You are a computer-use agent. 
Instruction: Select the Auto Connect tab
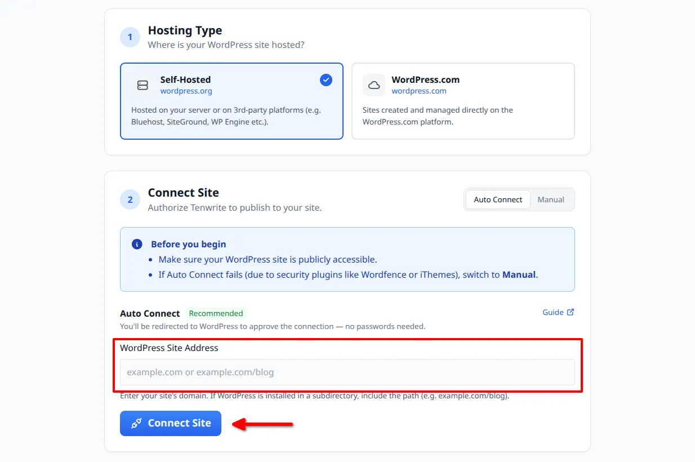pos(497,199)
